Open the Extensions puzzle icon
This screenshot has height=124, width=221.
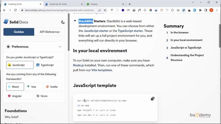click(200, 10)
